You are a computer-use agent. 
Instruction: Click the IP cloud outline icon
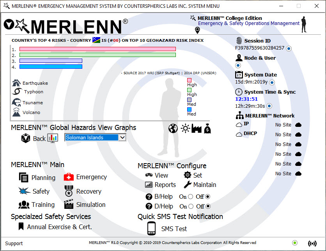tap(239, 125)
